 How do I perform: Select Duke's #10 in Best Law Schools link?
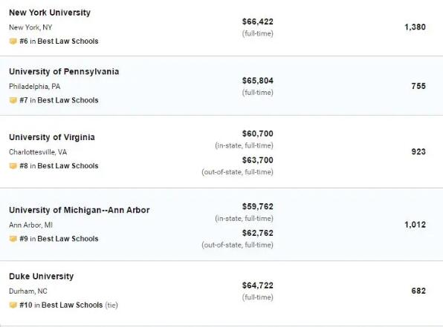[61, 305]
